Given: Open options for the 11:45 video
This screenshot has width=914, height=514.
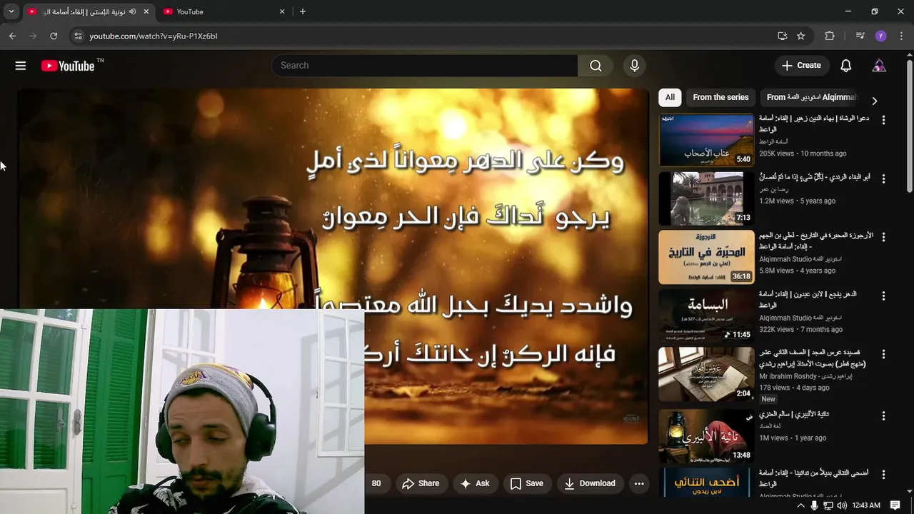Looking at the screenshot, I should pos(883,296).
